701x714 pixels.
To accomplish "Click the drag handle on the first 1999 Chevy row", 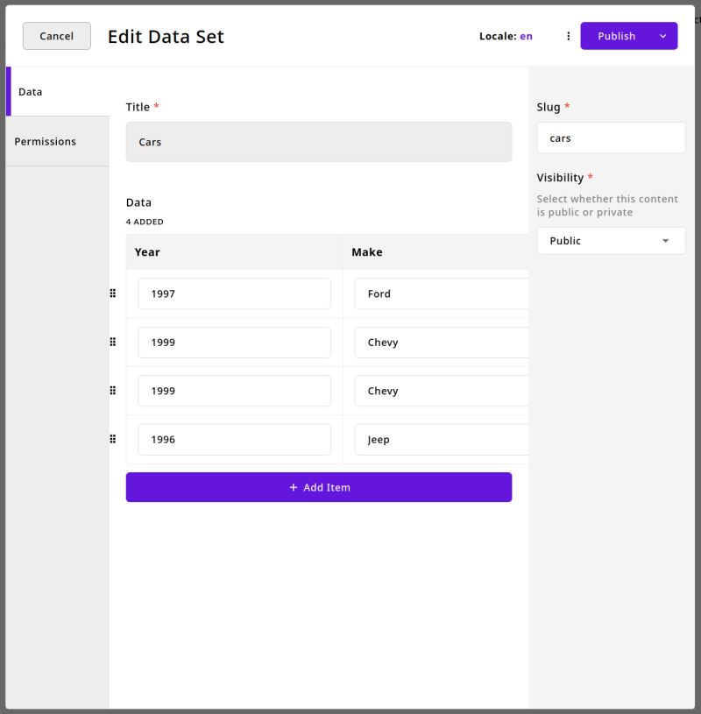I will point(112,342).
